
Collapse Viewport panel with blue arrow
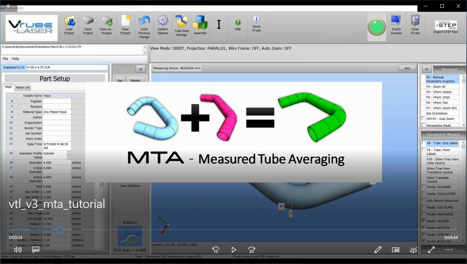(427, 69)
